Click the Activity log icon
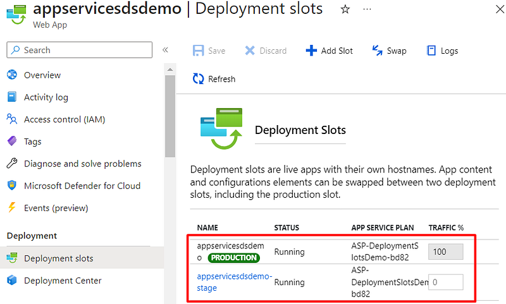Screen dimensions: 506x304 (11, 97)
